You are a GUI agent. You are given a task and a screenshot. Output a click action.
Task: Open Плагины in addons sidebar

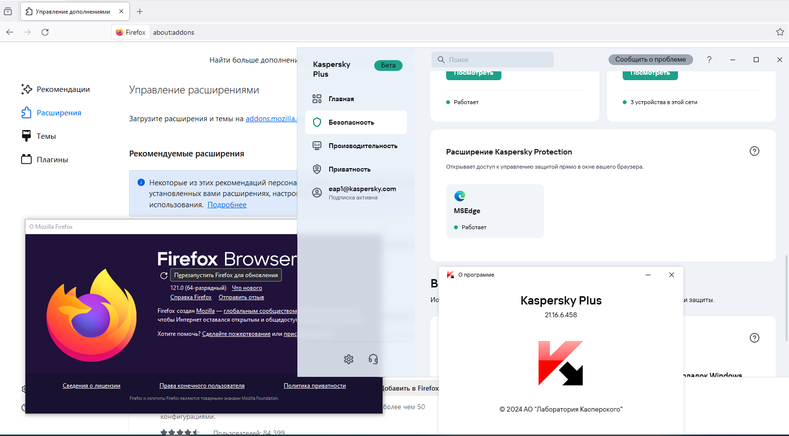click(x=45, y=159)
